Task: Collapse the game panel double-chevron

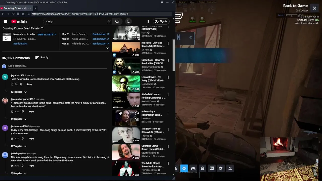Action: [191, 37]
